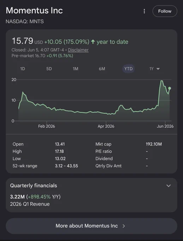Click the Follow button
Image resolution: width=183 pixels, height=241 pixels.
coord(165,11)
